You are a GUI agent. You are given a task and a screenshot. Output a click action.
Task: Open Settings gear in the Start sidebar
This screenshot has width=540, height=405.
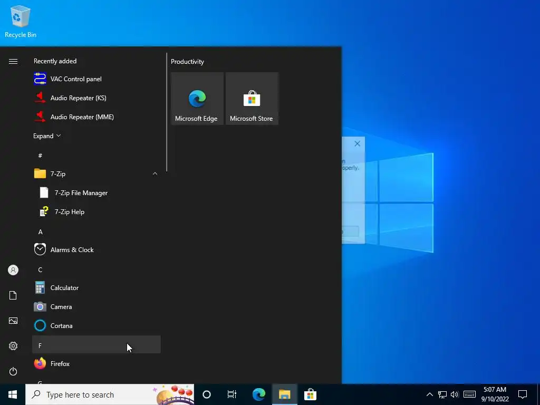pos(13,346)
